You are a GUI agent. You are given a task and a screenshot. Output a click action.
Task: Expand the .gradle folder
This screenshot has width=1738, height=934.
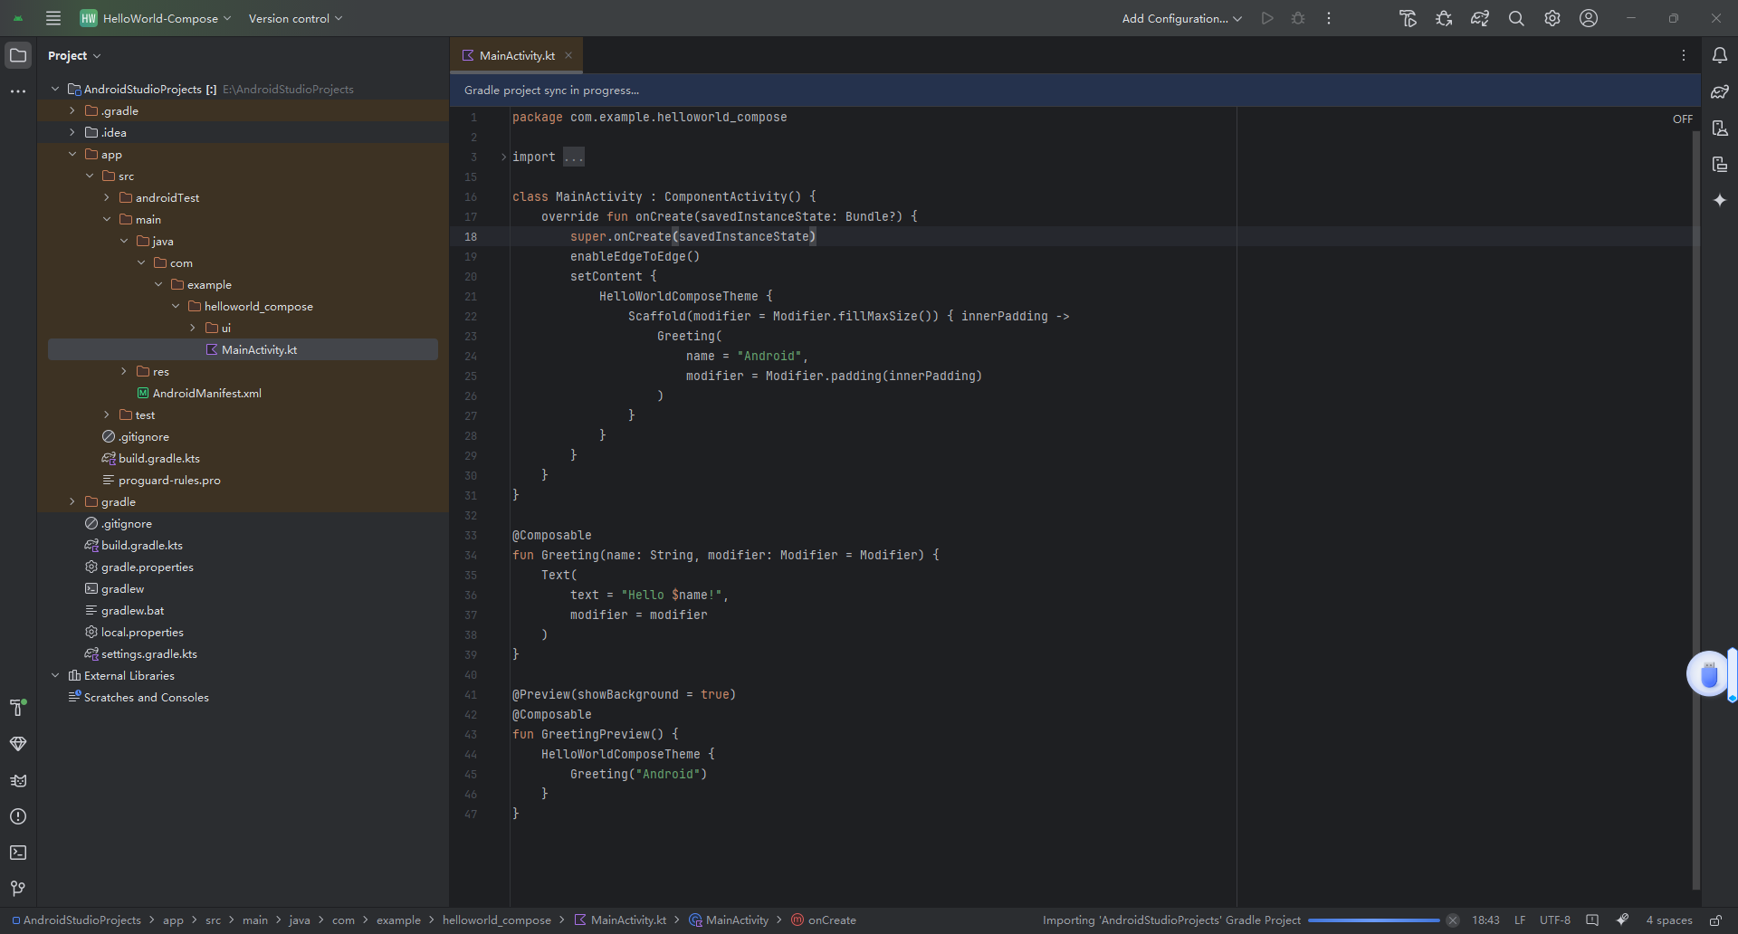point(72,110)
